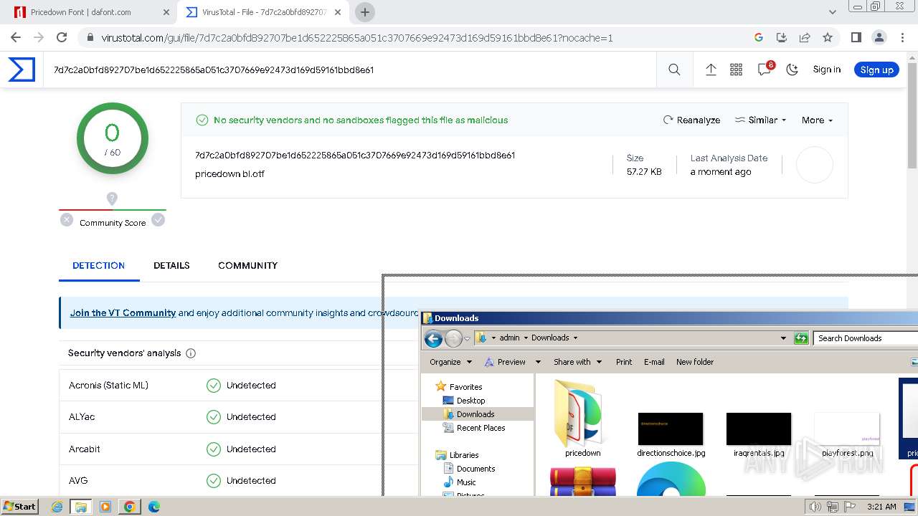Click the Search Downloads field
This screenshot has height=516, width=918.
point(866,338)
